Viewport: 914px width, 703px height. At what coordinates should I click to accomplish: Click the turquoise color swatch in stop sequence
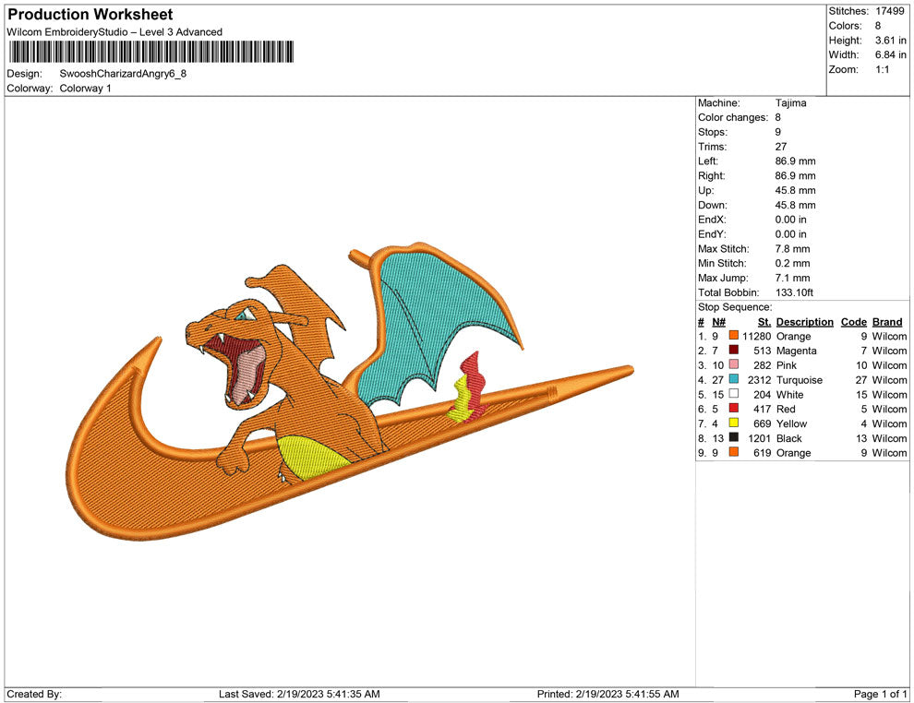pyautogui.click(x=733, y=380)
